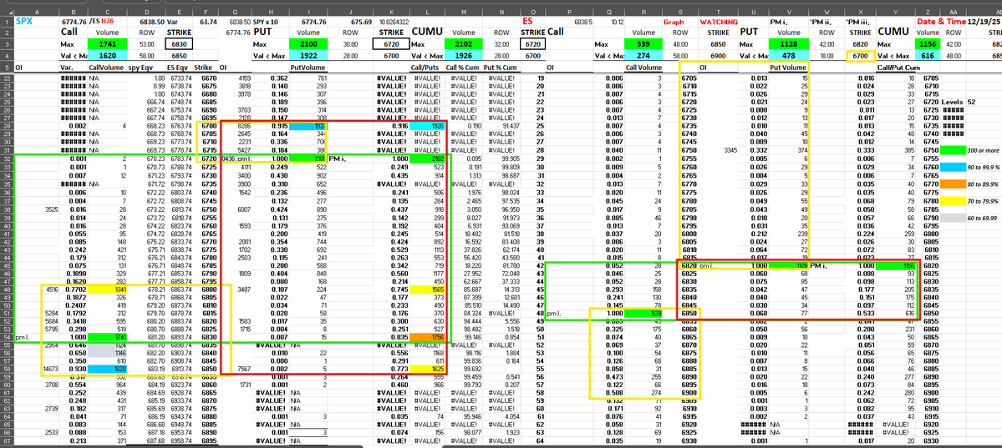The width and height of the screenshot is (1002, 448).
Task: Click yellow-outlined 6700 cell in column X
Action: 861,56
